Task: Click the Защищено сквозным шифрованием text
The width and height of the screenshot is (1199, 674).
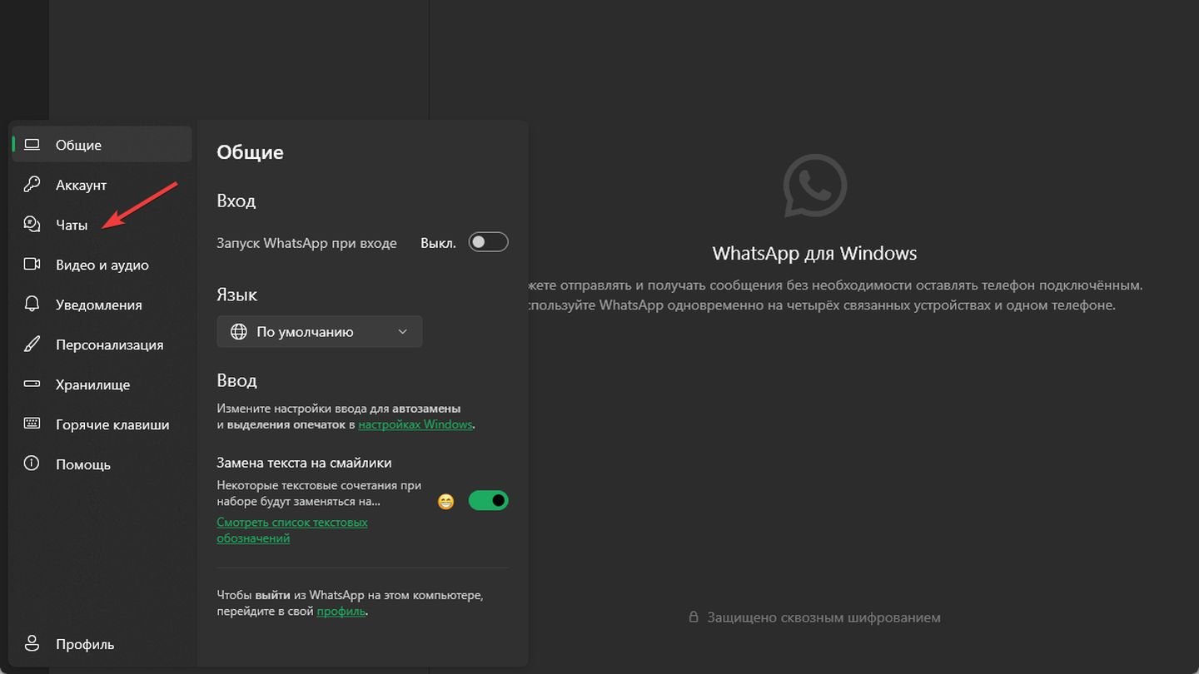Action: click(x=823, y=617)
